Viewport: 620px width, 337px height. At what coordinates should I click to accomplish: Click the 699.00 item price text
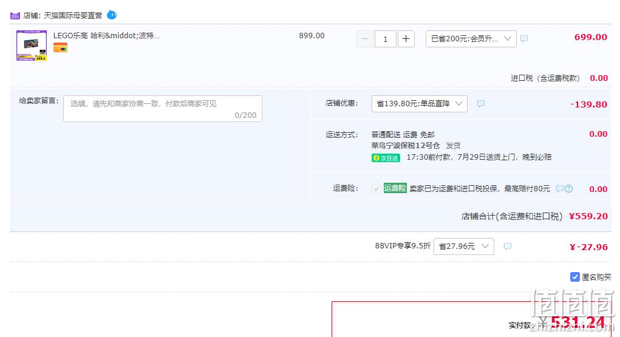pyautogui.click(x=590, y=37)
